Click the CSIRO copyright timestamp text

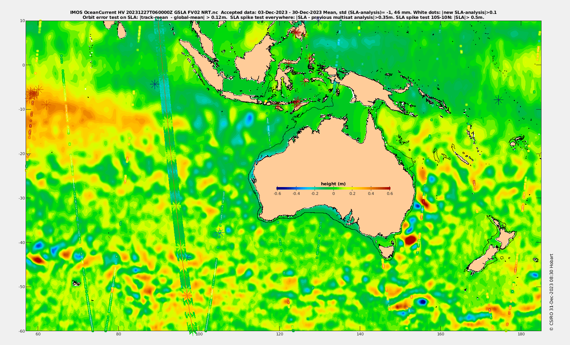click(551, 292)
